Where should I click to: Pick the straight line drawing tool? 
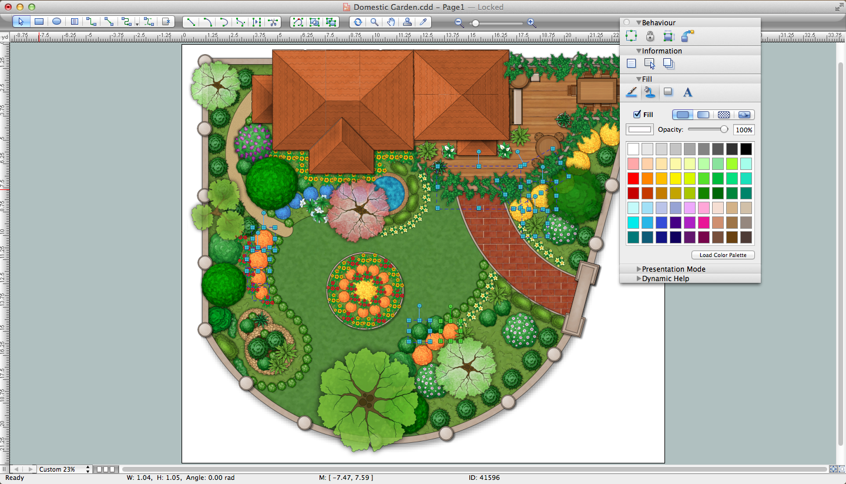tap(191, 22)
